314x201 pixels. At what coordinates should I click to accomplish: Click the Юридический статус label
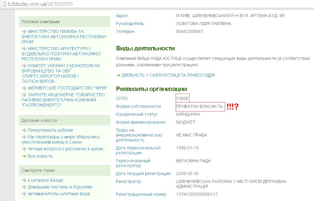point(136,114)
